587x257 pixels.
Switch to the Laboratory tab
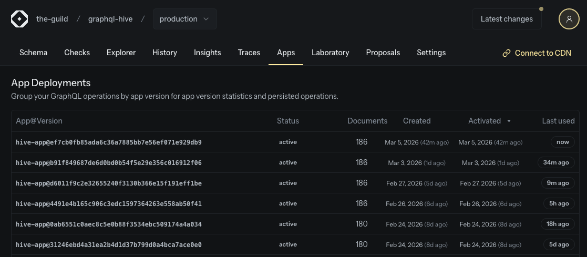tap(330, 53)
